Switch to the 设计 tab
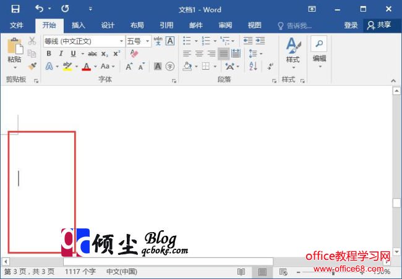Screen dimensions: 402x279 pos(108,25)
